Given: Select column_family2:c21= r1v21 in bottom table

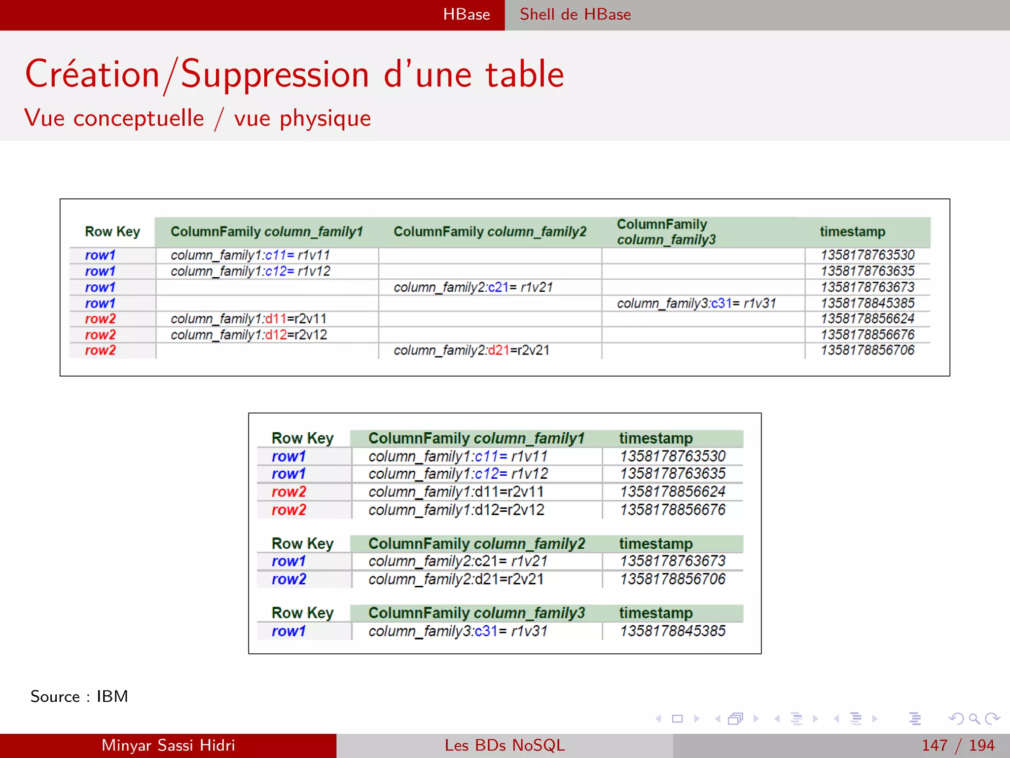Looking at the screenshot, I should click(x=458, y=561).
